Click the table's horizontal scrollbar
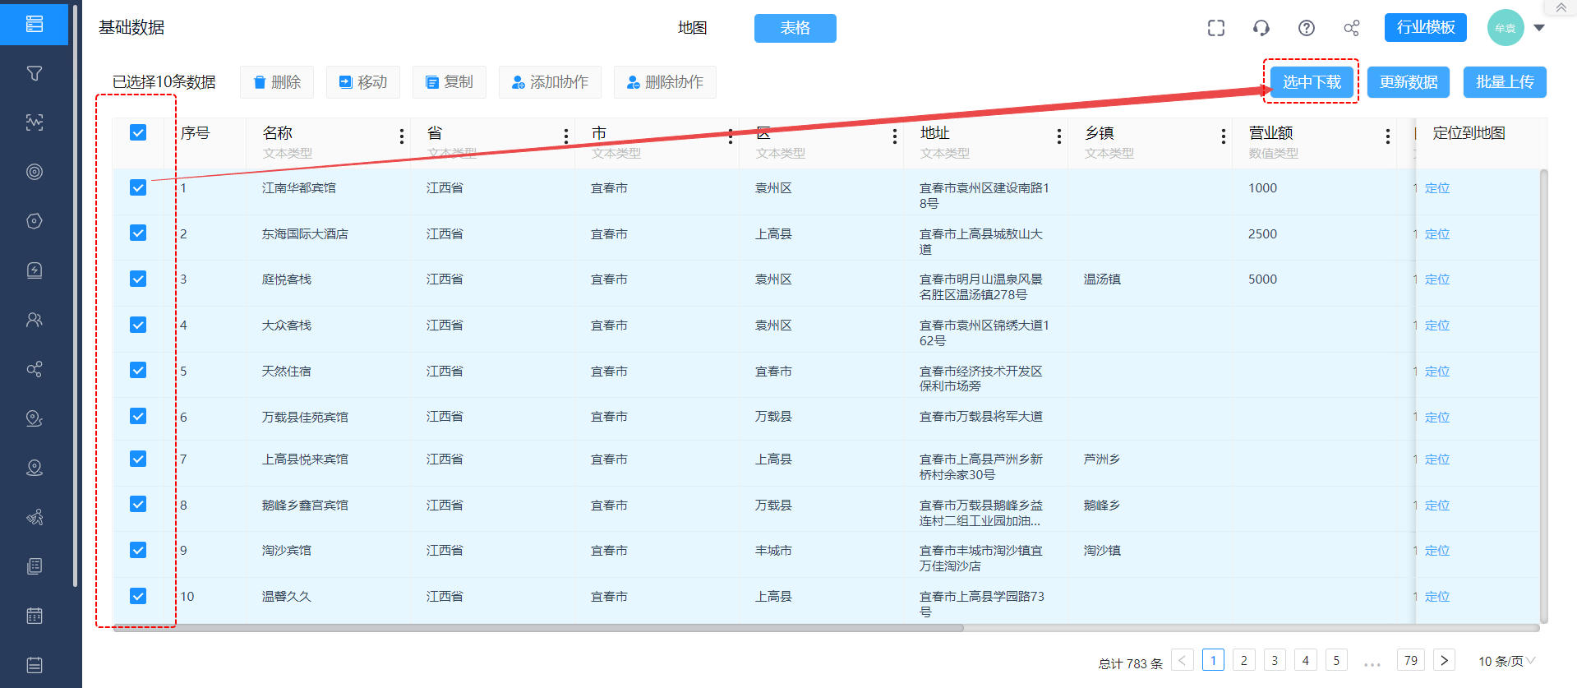This screenshot has height=688, width=1577. click(538, 628)
